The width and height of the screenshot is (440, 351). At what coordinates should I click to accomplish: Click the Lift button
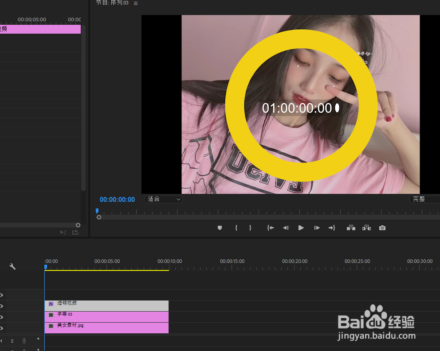pyautogui.click(x=351, y=228)
